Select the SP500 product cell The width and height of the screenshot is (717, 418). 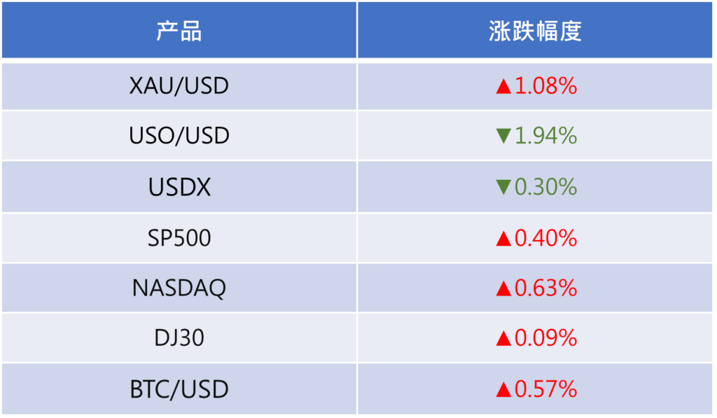pos(179,238)
